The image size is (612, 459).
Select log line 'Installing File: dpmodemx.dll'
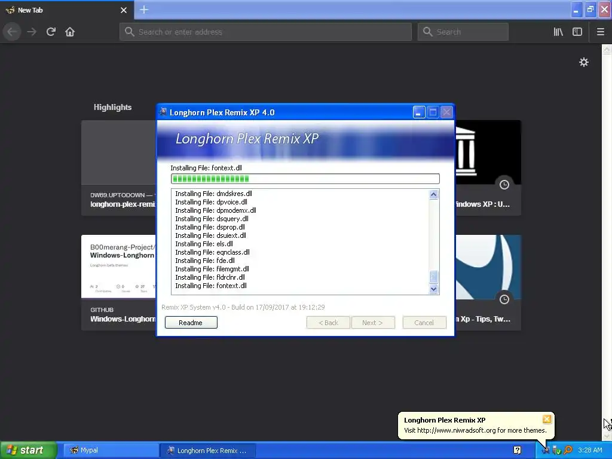click(x=215, y=210)
